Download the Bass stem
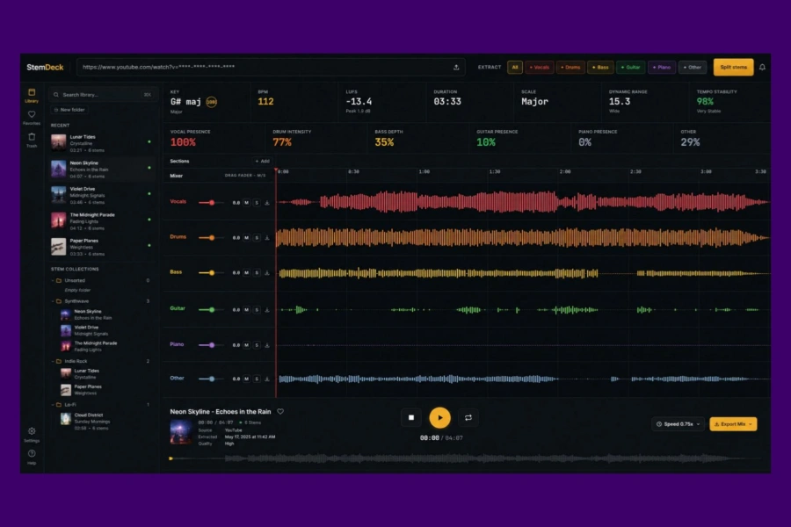This screenshot has height=527, width=791. pos(267,273)
